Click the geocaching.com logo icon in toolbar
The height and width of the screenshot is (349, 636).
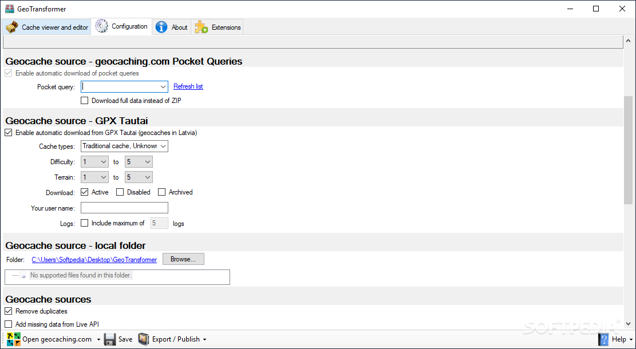[14, 339]
